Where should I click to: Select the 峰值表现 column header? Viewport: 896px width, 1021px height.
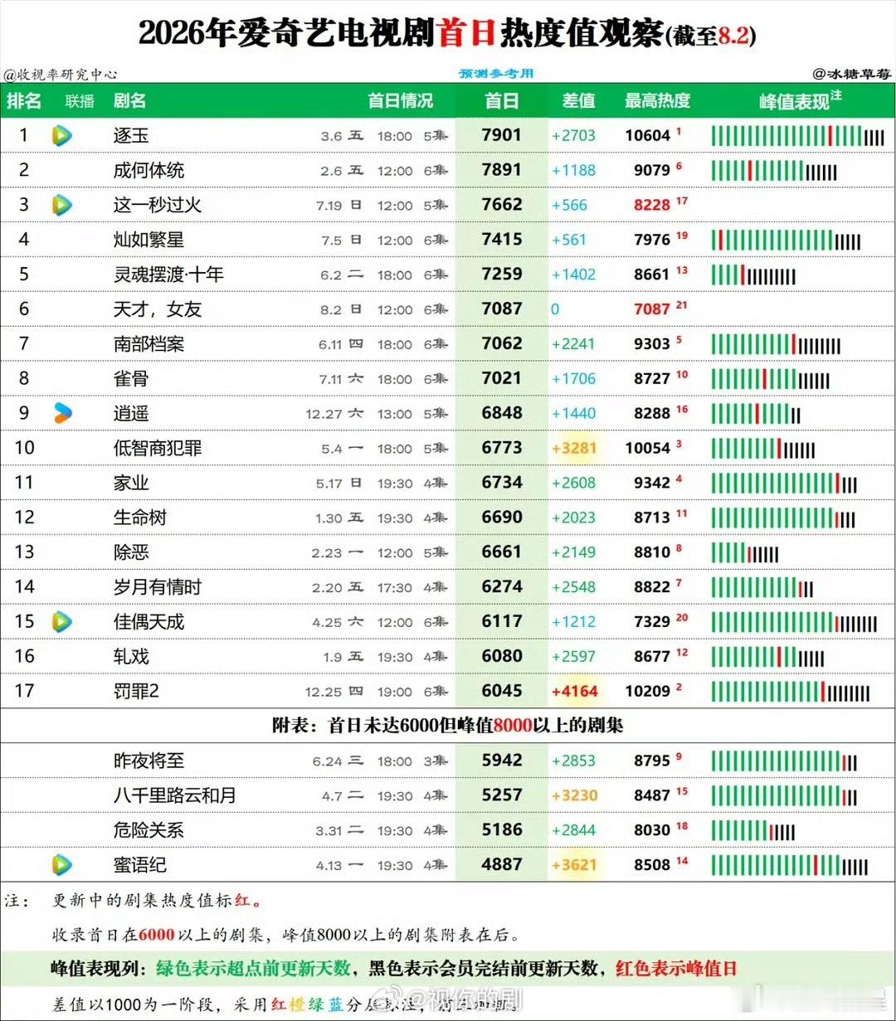[x=800, y=100]
